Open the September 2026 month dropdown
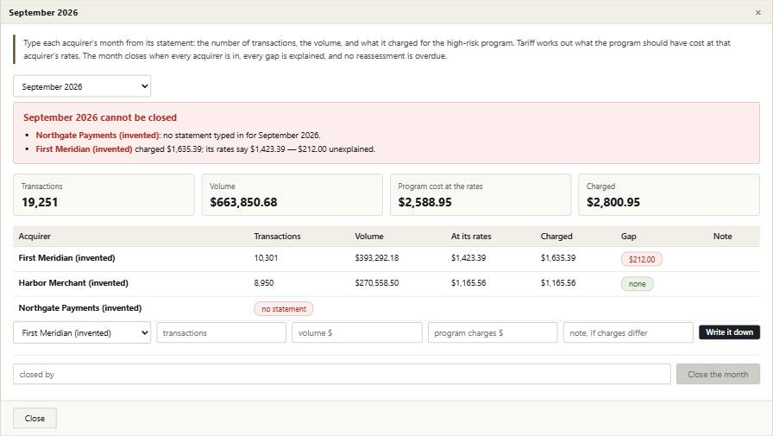Image resolution: width=773 pixels, height=436 pixels. click(x=82, y=86)
